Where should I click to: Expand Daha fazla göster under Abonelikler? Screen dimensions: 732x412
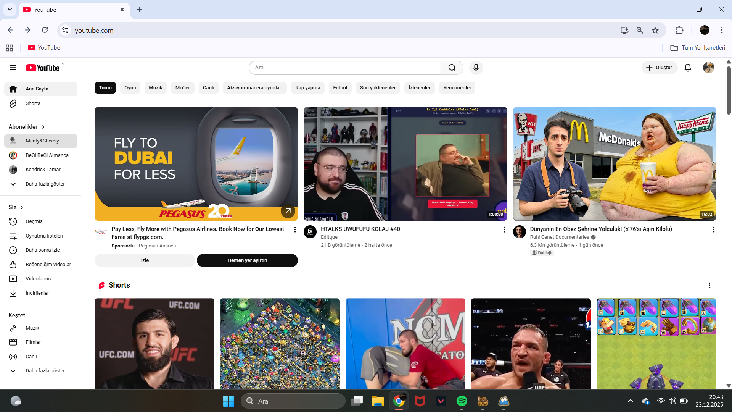(x=41, y=184)
